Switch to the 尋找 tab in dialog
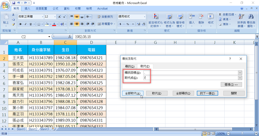Image resolution: width=259 pixels, height=136 pixels. [129, 66]
